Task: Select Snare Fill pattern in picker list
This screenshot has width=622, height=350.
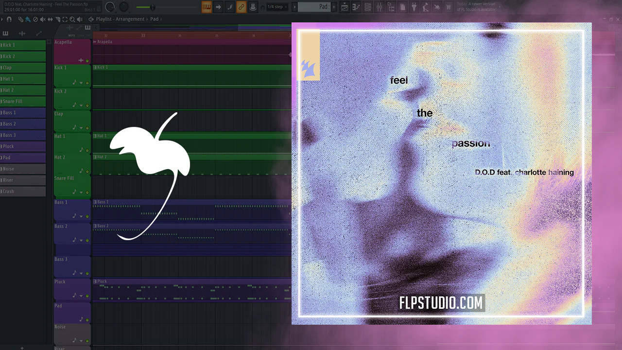Action: tap(23, 102)
